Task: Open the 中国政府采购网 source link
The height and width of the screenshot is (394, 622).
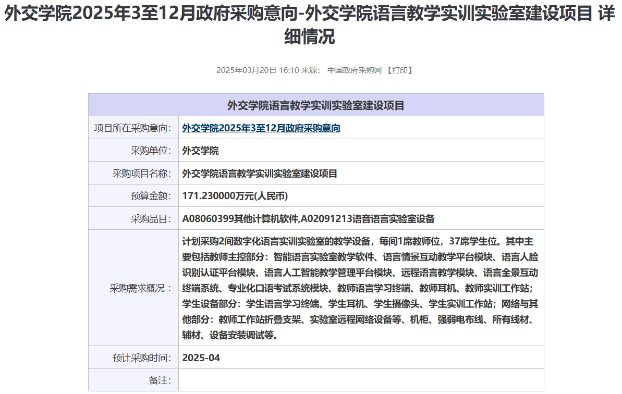Action: point(355,70)
